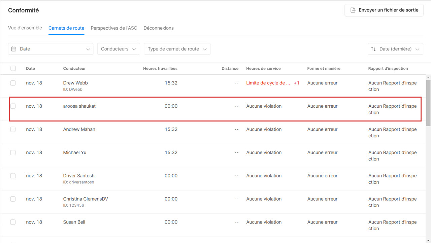Image resolution: width=431 pixels, height=243 pixels.
Task: Click ID: DWebb under Drew Webb
Action: pyautogui.click(x=73, y=90)
